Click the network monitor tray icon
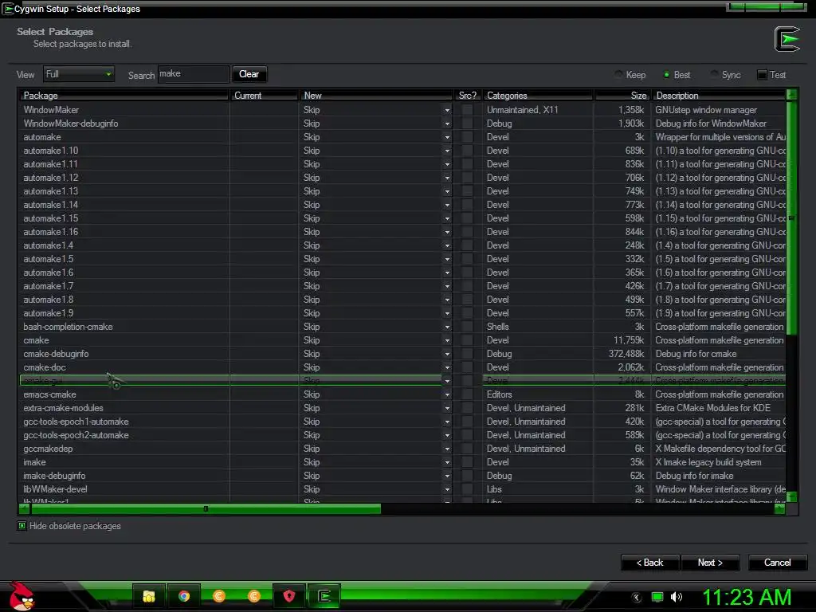Viewport: 816px width, 612px height. pyautogui.click(x=657, y=597)
